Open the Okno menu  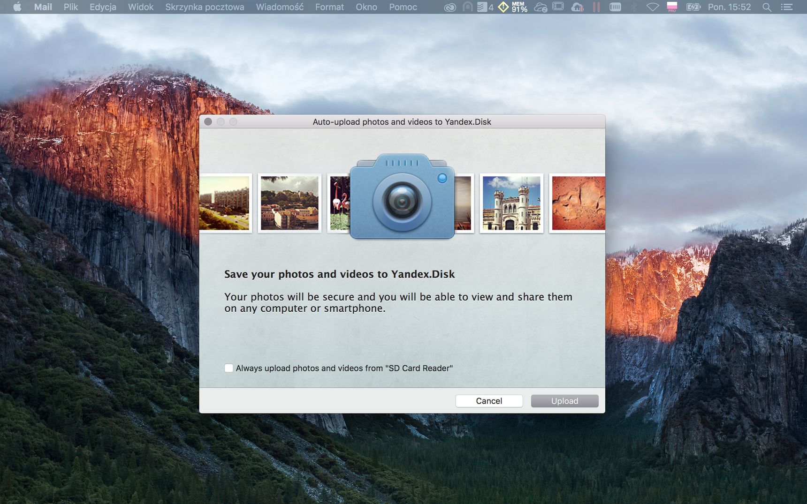point(366,7)
